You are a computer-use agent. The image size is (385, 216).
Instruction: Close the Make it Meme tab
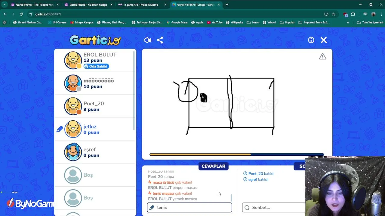click(x=165, y=4)
